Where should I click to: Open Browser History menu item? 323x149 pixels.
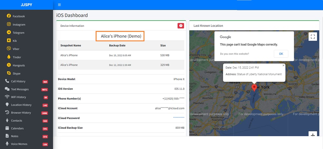click(21, 113)
